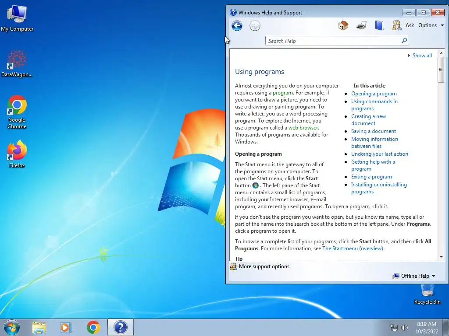
Task: Maximize the Help and Support window
Action: 423,13
